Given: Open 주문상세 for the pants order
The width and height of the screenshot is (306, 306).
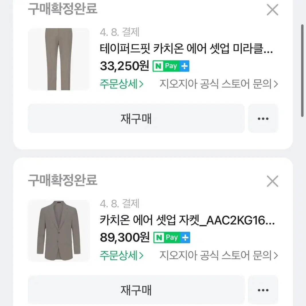Looking at the screenshot, I should pos(121,84).
